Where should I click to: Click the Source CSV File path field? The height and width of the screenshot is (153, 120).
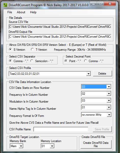[x=60, y=27]
